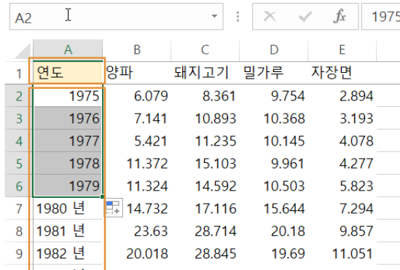Image resolution: width=400 pixels, height=270 pixels.
Task: Select row 2 header
Action: pyautogui.click(x=19, y=96)
